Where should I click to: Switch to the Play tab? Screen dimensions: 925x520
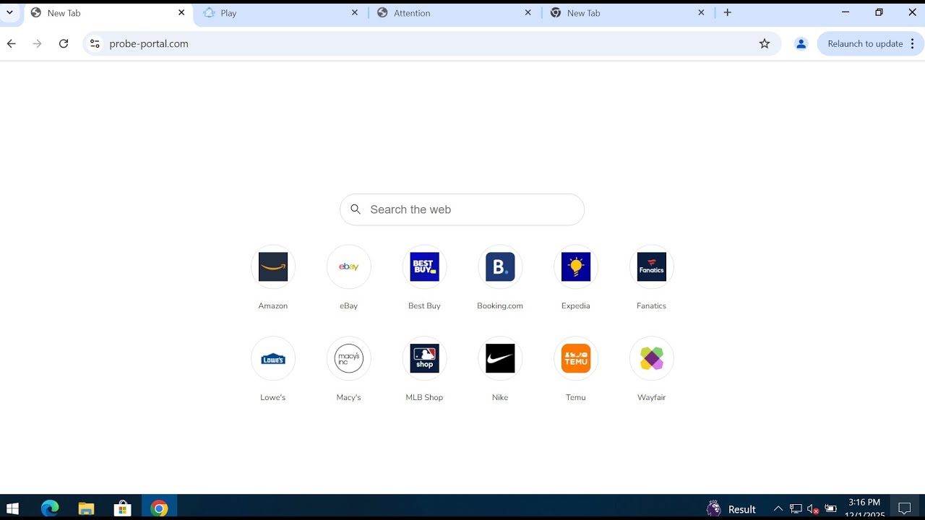pos(280,13)
